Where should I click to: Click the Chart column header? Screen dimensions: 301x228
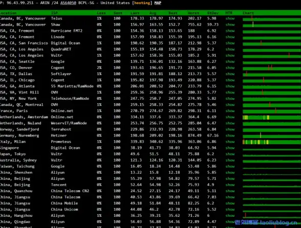click(x=248, y=13)
